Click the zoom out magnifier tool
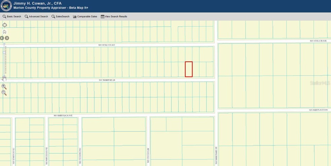The width and height of the screenshot is (331, 166). point(4,93)
